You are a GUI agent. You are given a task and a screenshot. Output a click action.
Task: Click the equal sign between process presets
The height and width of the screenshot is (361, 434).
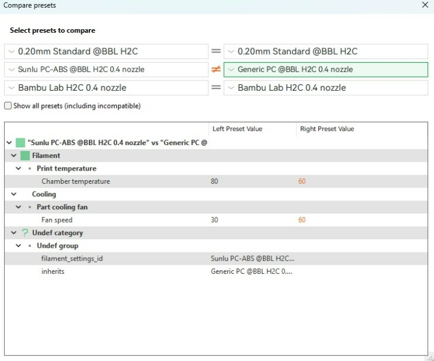[216, 51]
